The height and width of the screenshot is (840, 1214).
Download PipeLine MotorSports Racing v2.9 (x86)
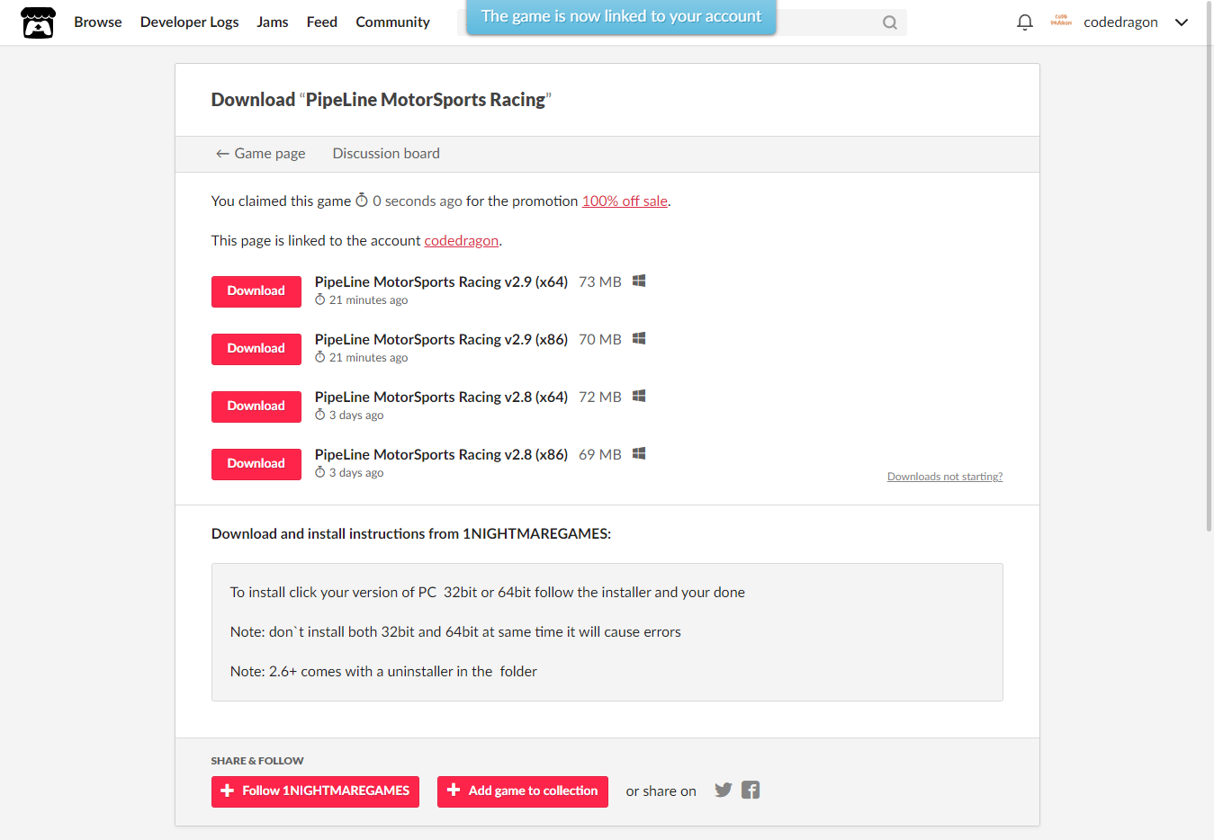(x=256, y=349)
